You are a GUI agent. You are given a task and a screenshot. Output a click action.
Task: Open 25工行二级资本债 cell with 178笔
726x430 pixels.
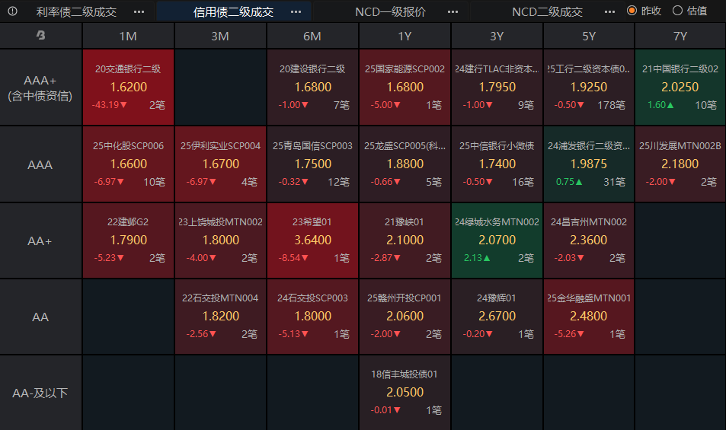click(588, 88)
